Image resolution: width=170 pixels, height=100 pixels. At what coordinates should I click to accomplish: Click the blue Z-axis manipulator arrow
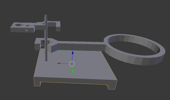pyautogui.click(x=73, y=53)
